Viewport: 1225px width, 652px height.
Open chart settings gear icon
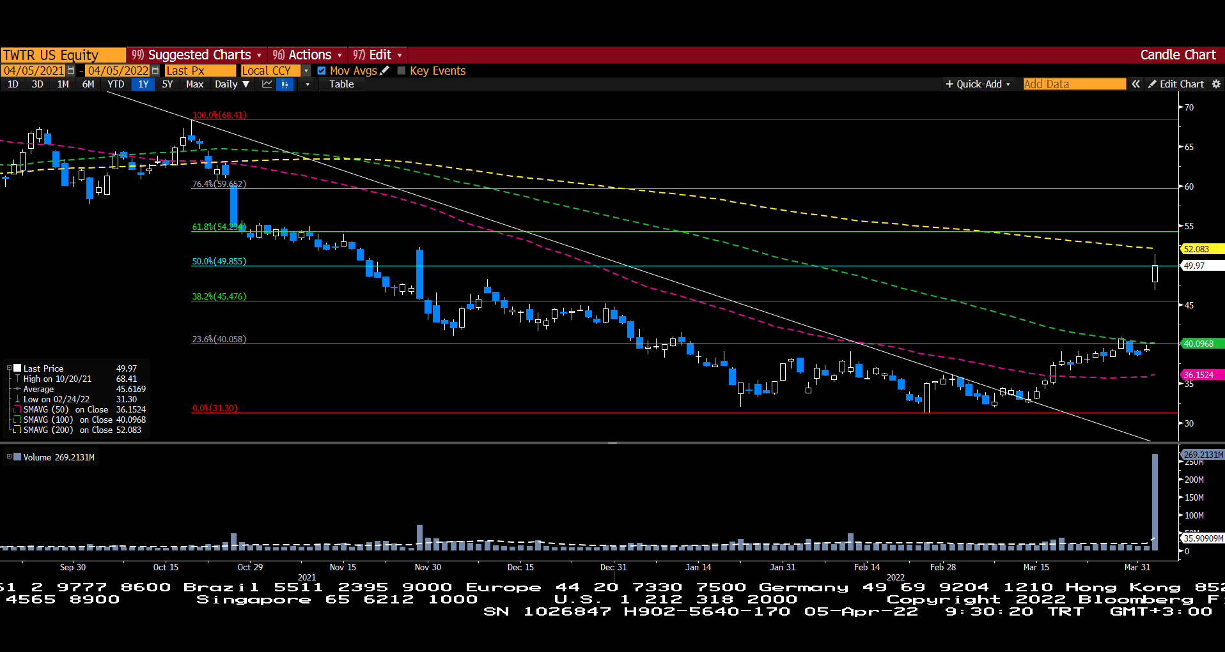pyautogui.click(x=1216, y=84)
